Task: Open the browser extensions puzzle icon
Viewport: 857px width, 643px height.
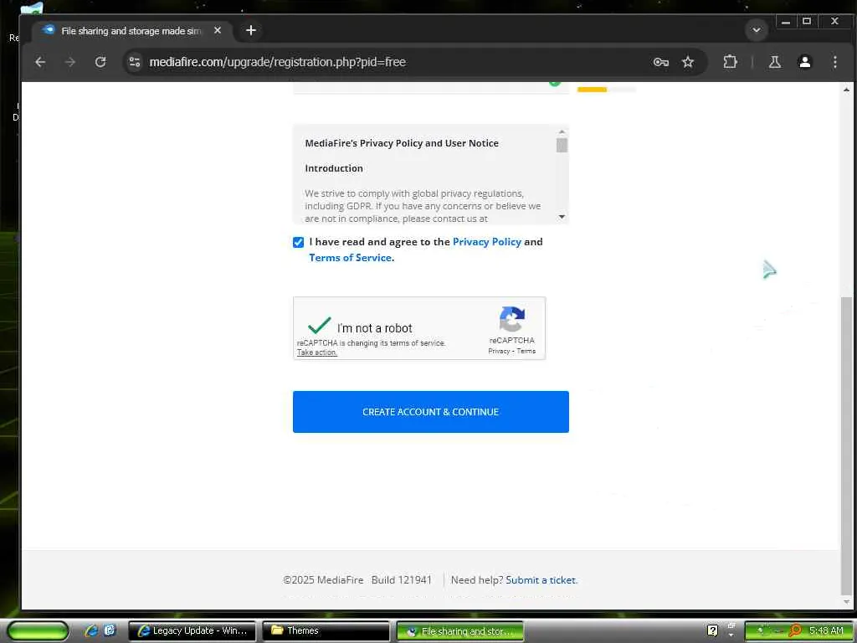Action: (730, 62)
